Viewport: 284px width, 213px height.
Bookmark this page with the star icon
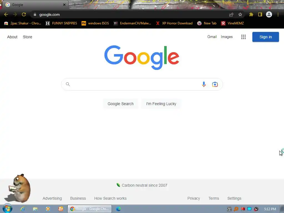click(240, 14)
